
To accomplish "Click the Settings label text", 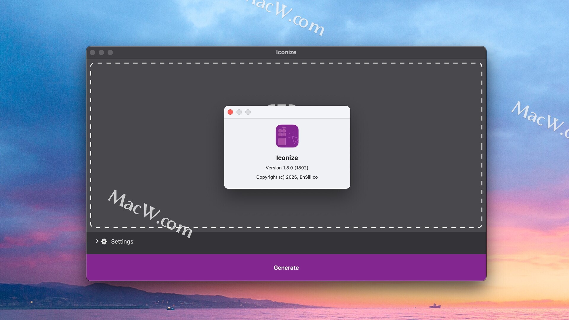I will point(122,241).
